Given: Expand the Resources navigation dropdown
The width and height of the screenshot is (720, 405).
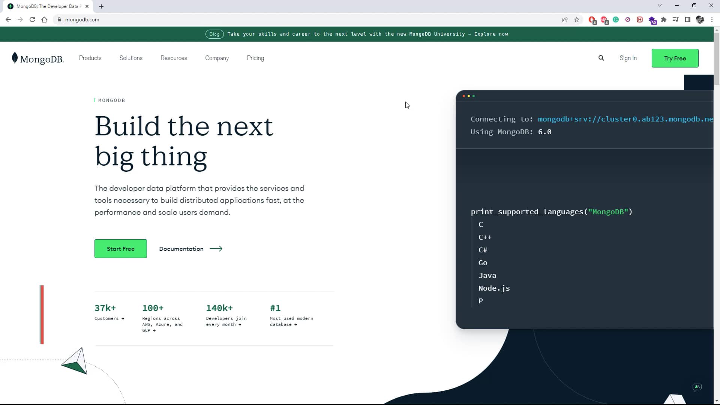Looking at the screenshot, I should [174, 58].
